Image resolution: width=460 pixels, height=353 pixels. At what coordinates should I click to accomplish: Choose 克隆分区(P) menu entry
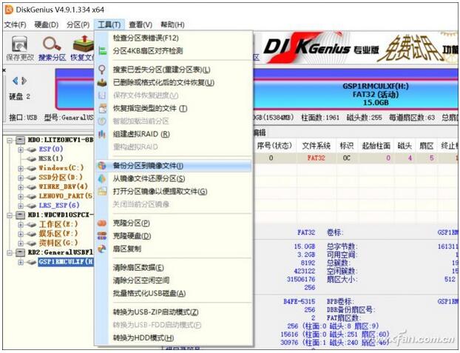click(x=174, y=223)
